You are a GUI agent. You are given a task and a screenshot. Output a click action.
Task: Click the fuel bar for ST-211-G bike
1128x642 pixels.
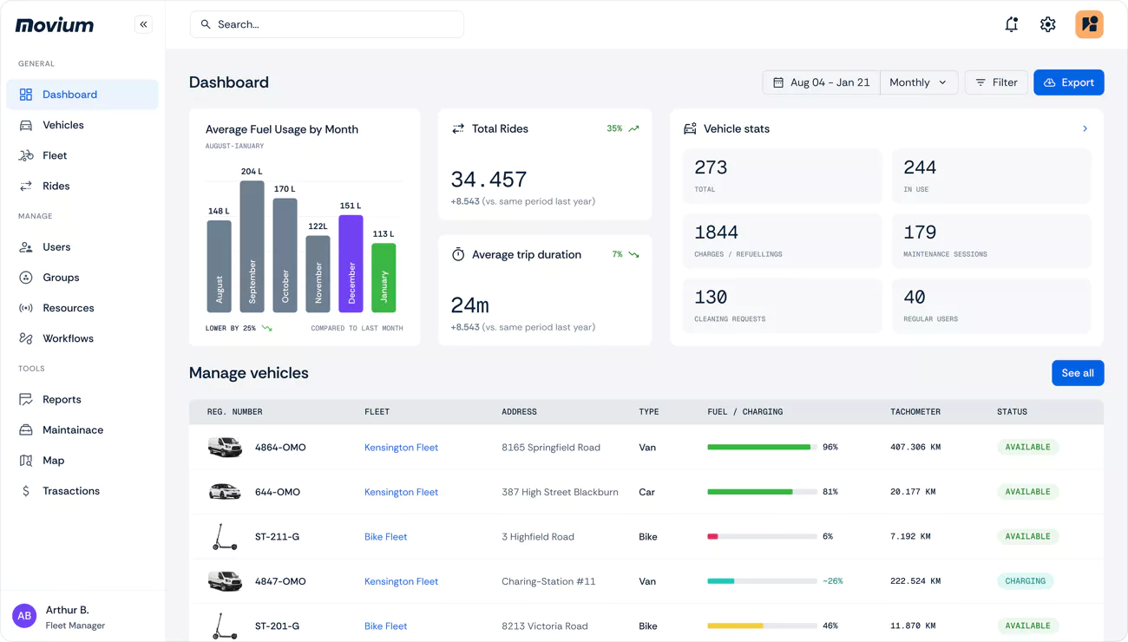point(761,536)
